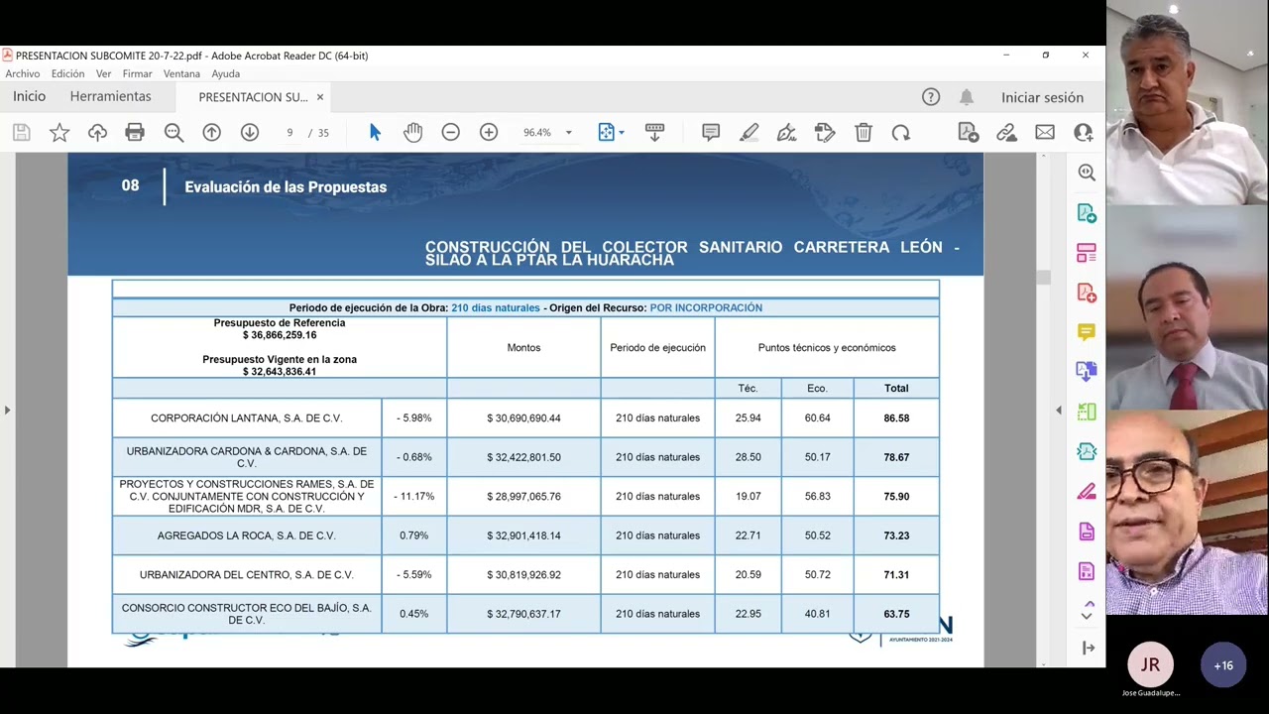The image size is (1269, 714).
Task: Close the PRESENTACION SU... document tab
Action: (319, 97)
